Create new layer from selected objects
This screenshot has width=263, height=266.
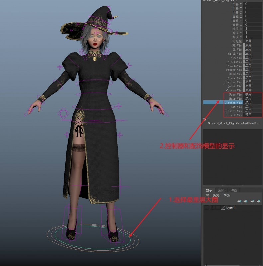pos(258,201)
